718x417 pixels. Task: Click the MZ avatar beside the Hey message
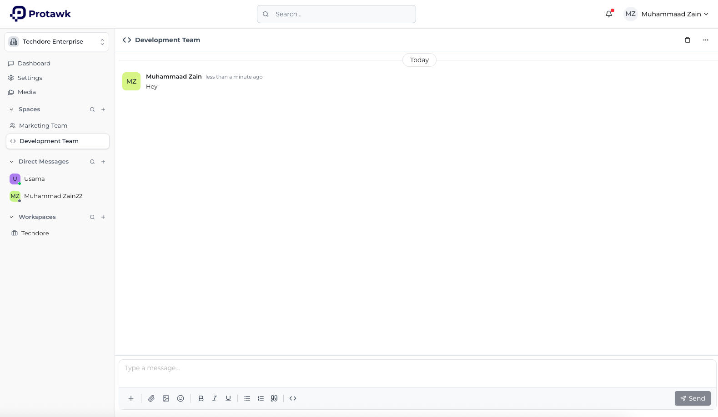coord(131,81)
